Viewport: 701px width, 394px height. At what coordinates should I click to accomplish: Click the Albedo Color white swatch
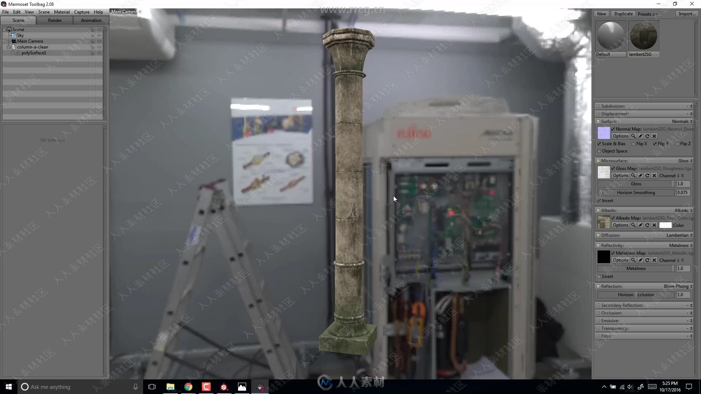665,225
